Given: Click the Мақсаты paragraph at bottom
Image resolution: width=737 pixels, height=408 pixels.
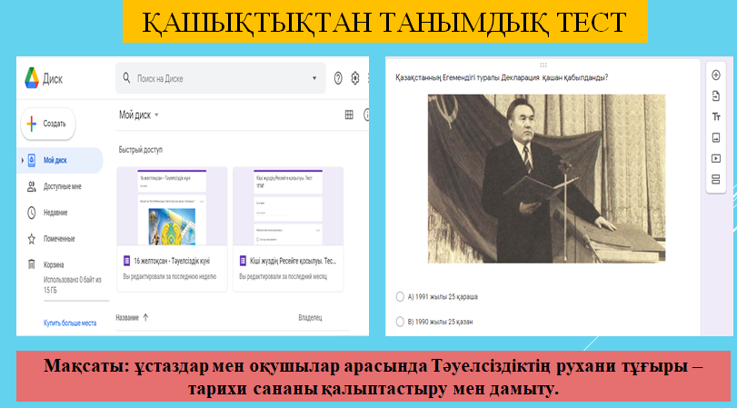Looking at the screenshot, I should coord(373,376).
